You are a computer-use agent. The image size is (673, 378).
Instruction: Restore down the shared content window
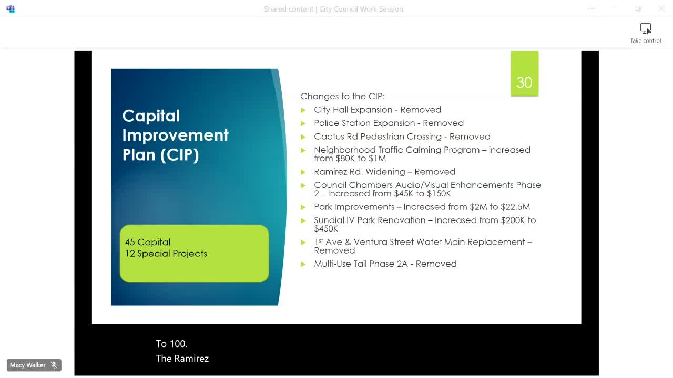(x=638, y=8)
